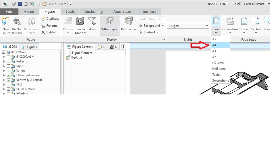
Task: Click the redo arrow icon
Action: pyautogui.click(x=61, y=4)
